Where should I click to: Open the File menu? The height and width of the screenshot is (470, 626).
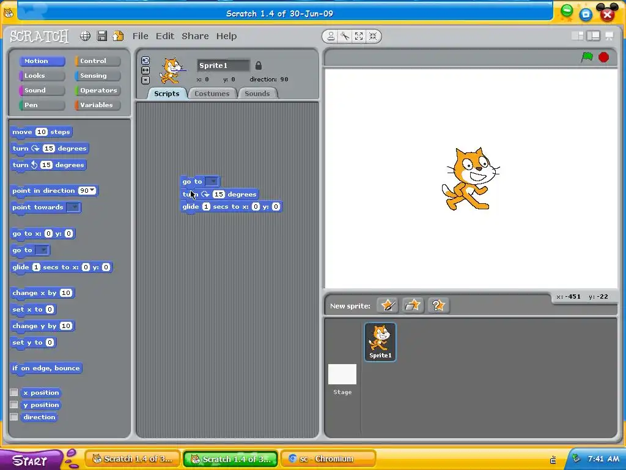[140, 36]
